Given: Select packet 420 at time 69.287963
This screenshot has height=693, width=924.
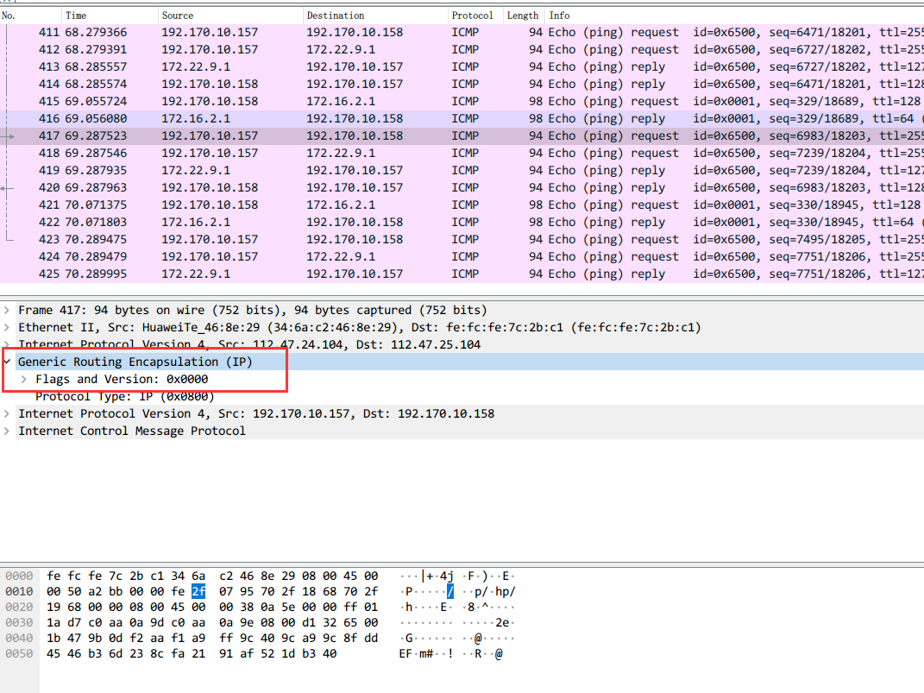Looking at the screenshot, I should point(462,187).
